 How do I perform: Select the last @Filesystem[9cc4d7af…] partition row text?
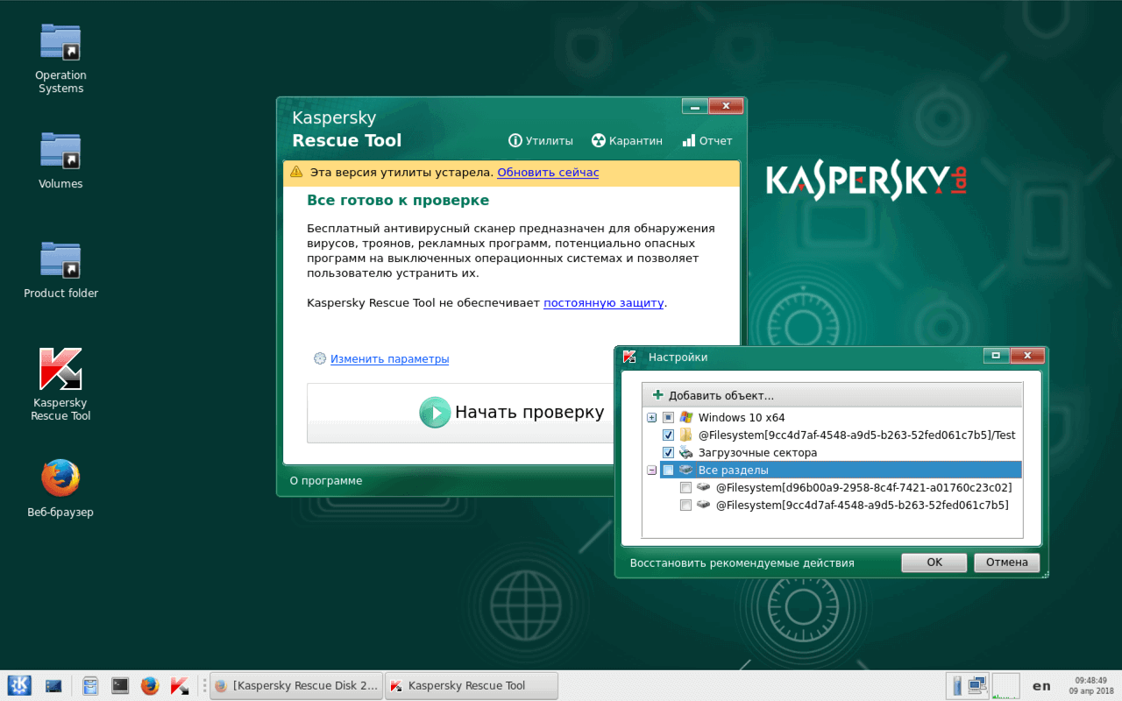(862, 506)
